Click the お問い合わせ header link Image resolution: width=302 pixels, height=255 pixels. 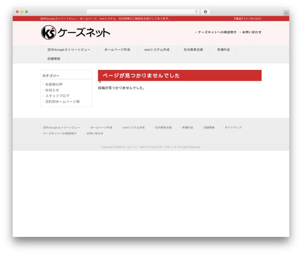click(x=252, y=32)
